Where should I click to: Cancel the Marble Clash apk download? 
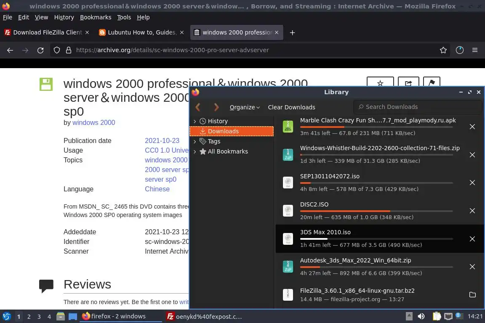(472, 127)
